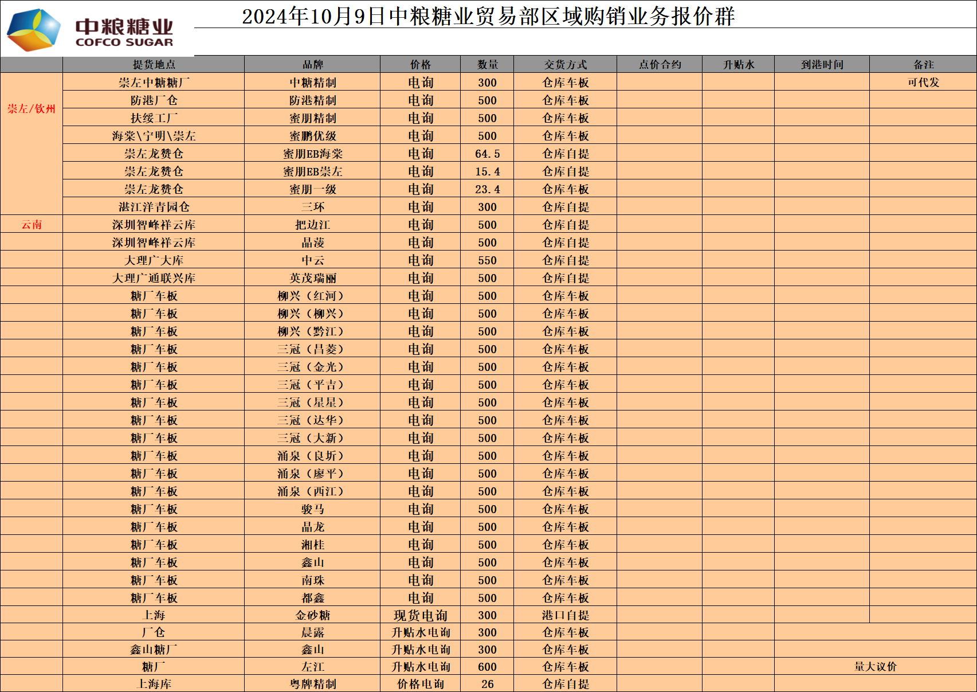Select the 提货地点 column header
Screen dimensions: 977x692
coord(154,65)
